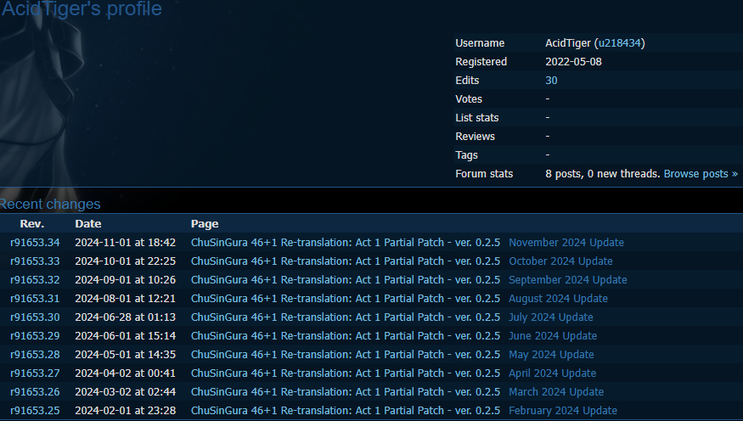
Task: Click the date 2024-05-01 at 14:35
Action: click(125, 355)
